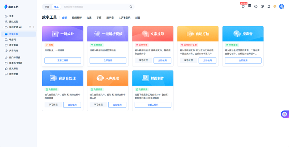Click the 一键成片 film icon banner
This screenshot has width=289, height=147.
click(62, 34)
